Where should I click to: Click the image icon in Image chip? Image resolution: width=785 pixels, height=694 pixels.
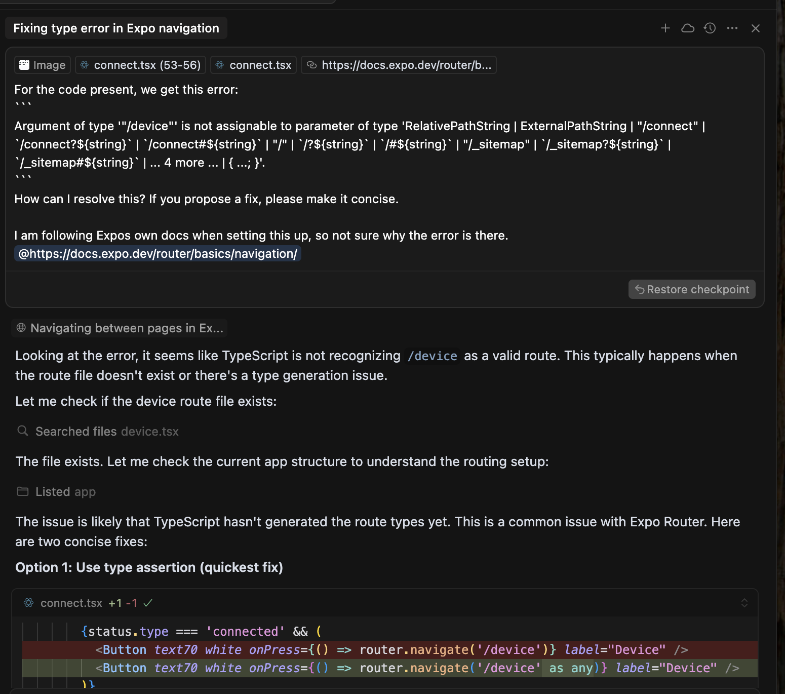(x=24, y=64)
